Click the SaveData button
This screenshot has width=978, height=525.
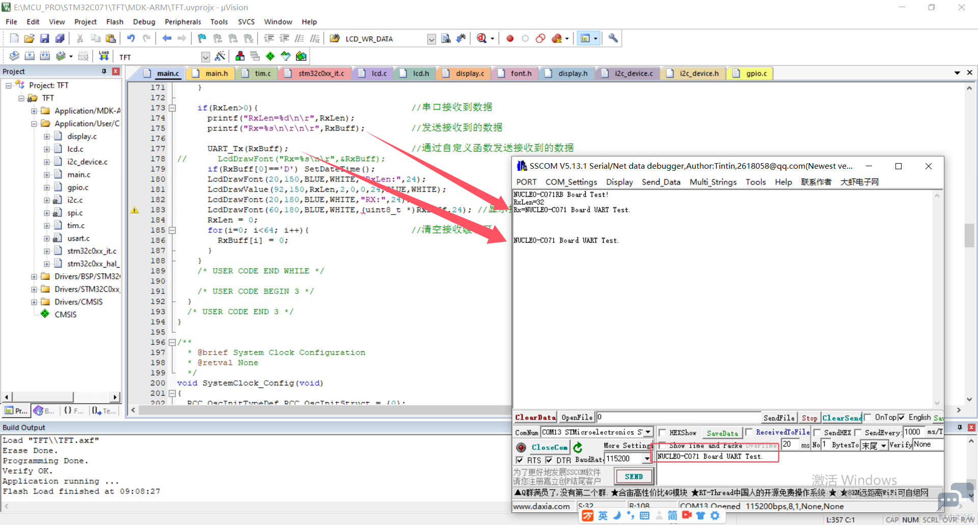(722, 433)
